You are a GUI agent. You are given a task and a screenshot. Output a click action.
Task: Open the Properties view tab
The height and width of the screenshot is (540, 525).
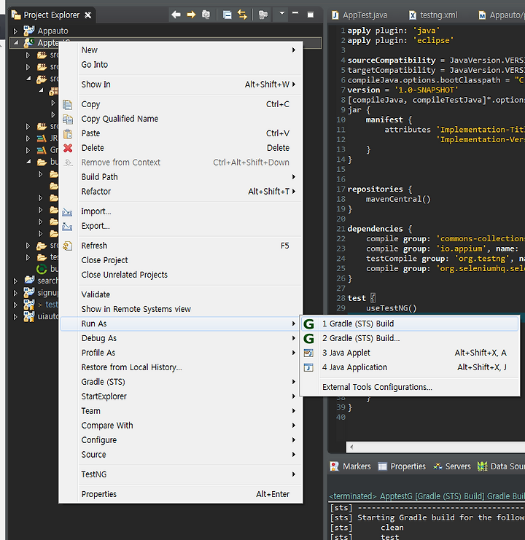402,466
